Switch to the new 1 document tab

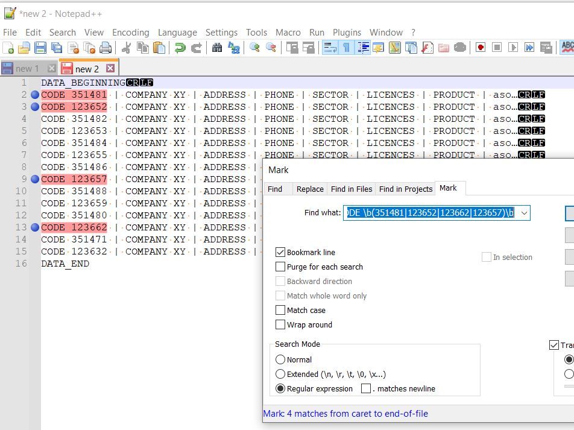tap(27, 69)
